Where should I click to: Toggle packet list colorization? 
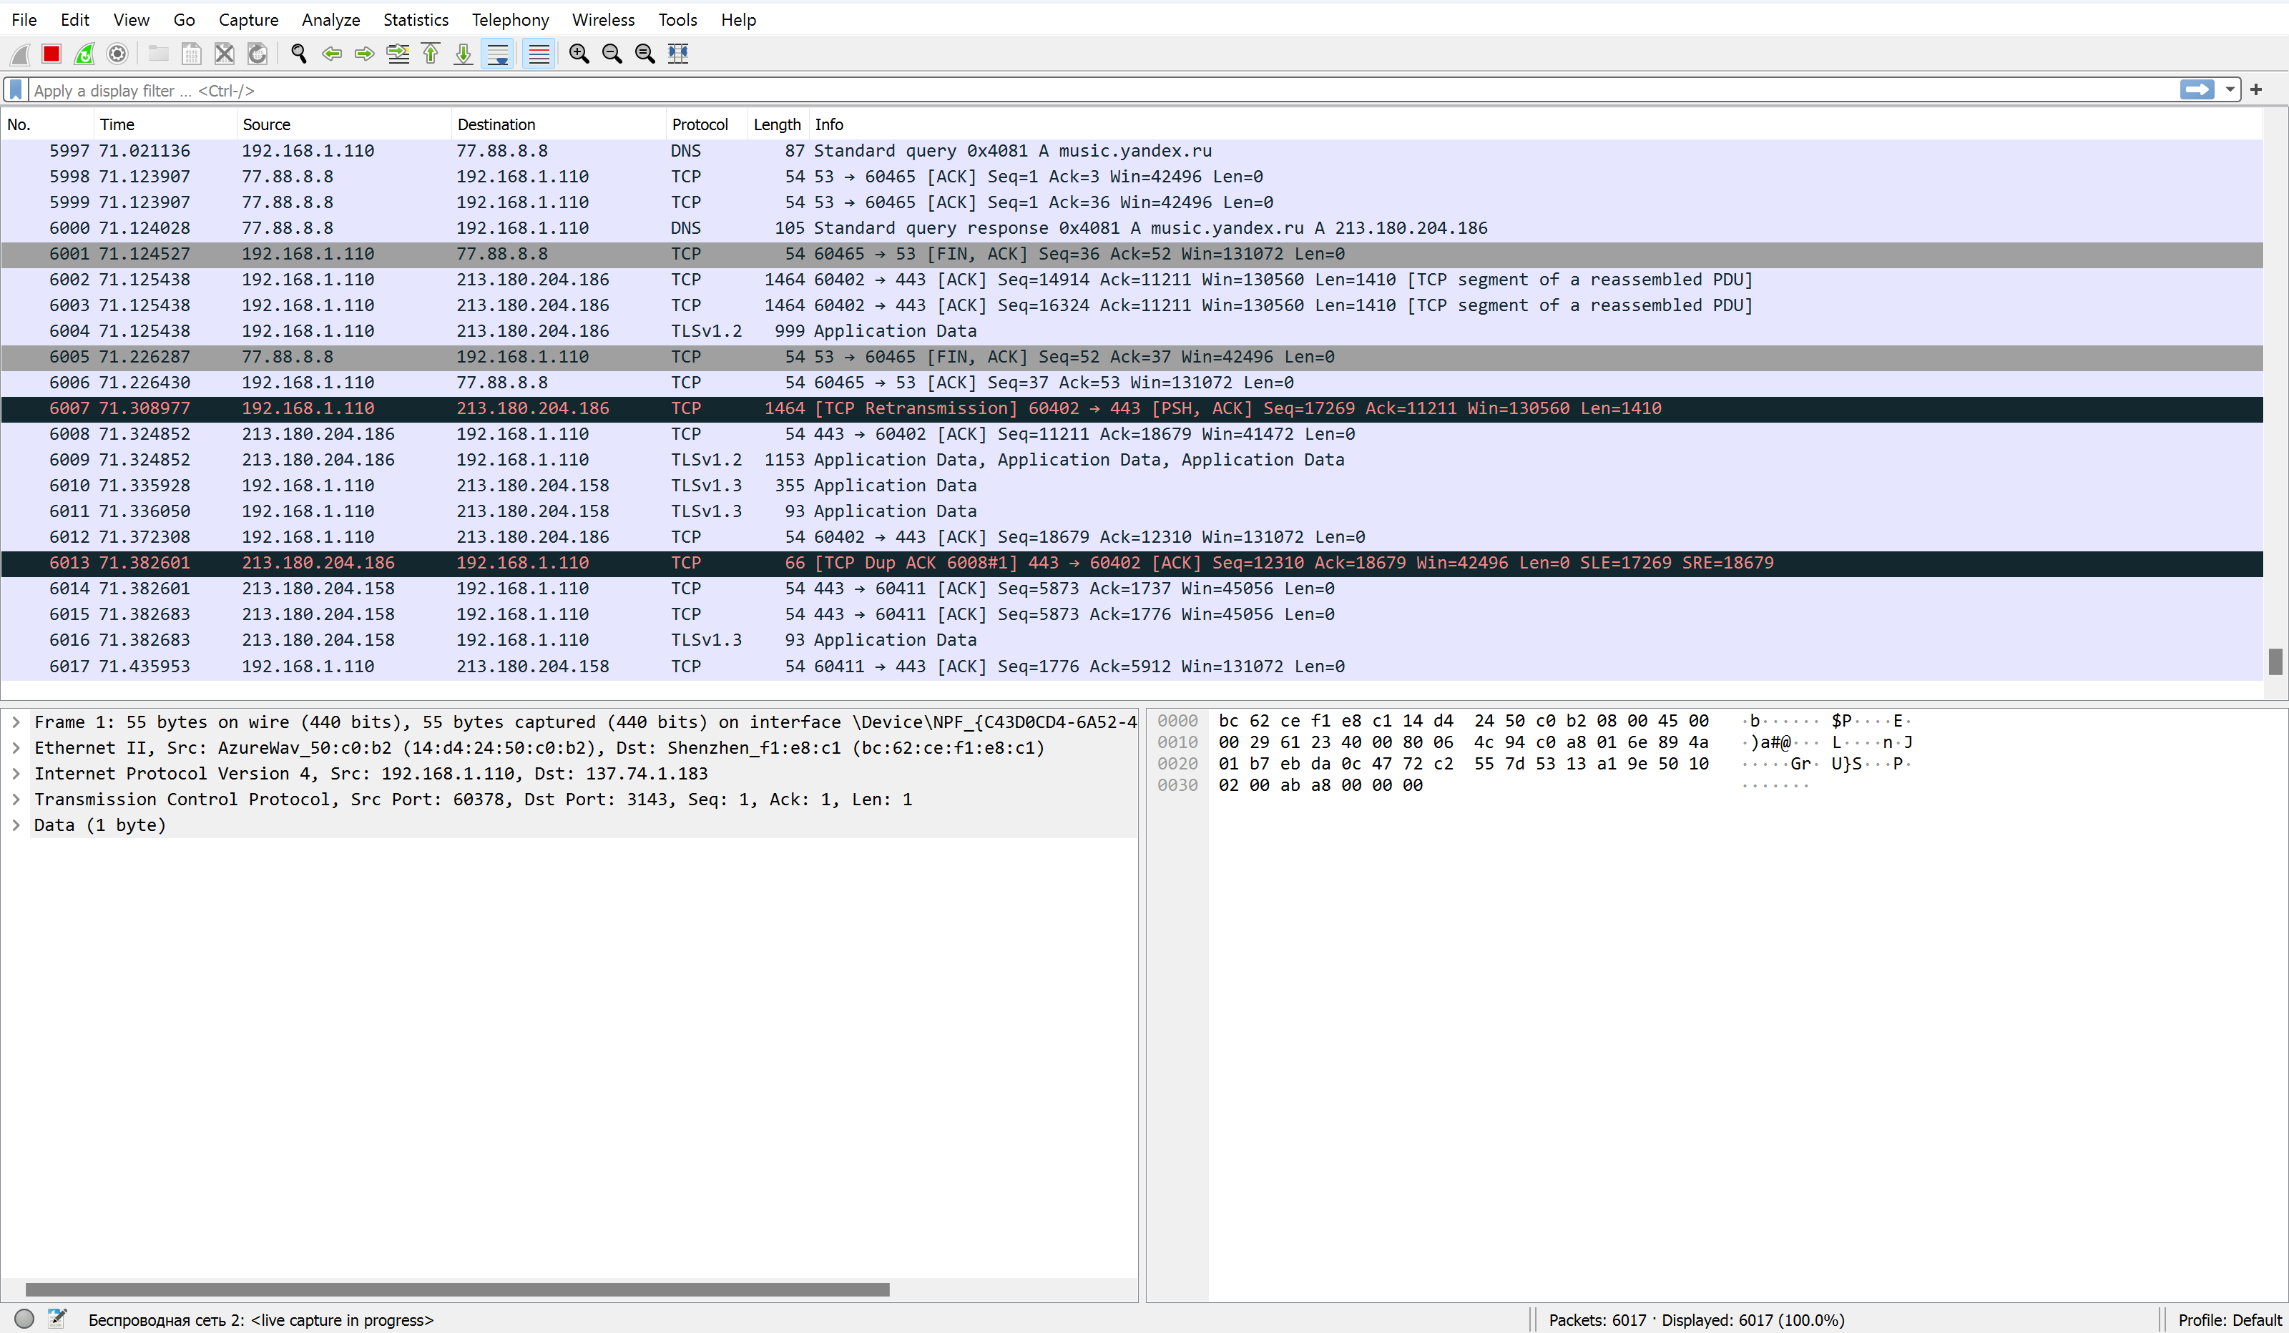pyautogui.click(x=539, y=54)
